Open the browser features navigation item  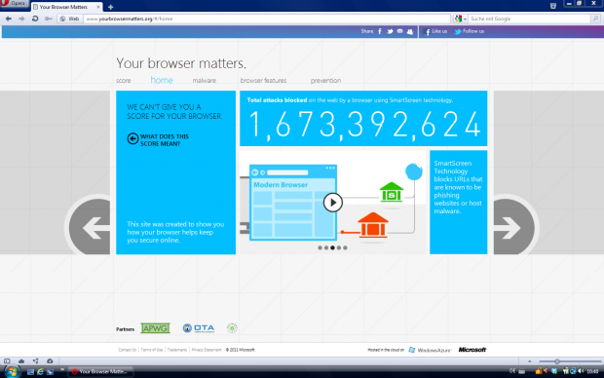[x=263, y=81]
